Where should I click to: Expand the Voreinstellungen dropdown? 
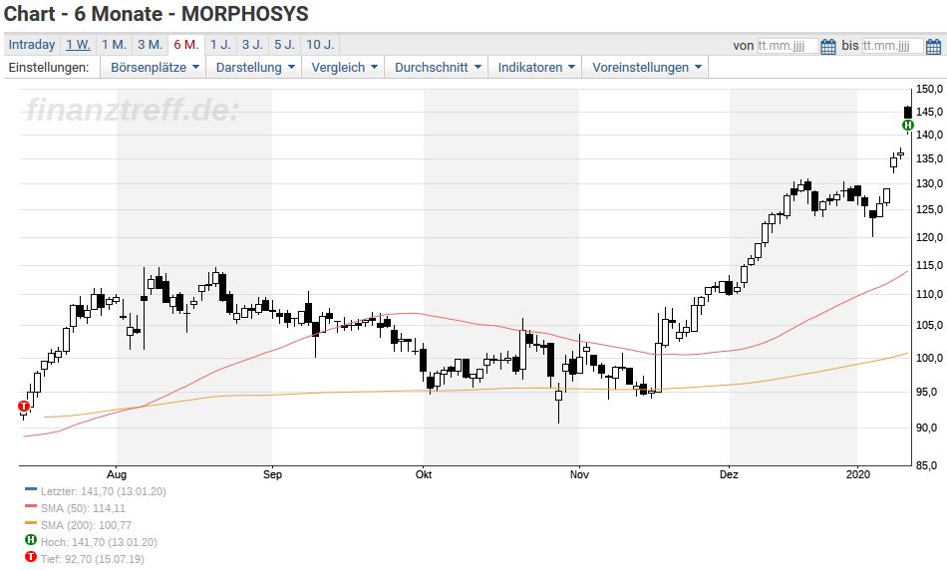646,67
